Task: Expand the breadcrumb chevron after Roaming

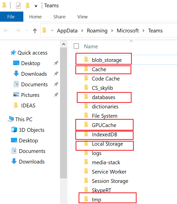Action: click(x=112, y=31)
